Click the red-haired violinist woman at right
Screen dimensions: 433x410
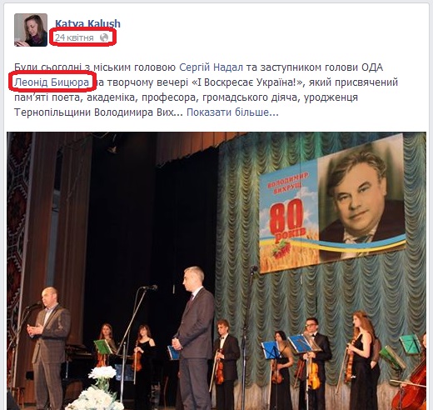362,358
